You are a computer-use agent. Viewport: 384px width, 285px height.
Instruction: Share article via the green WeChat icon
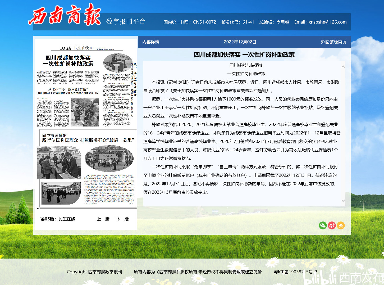click(323, 225)
